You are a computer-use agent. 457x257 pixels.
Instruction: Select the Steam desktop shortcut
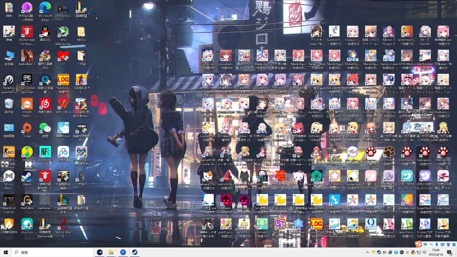[x=27, y=178]
